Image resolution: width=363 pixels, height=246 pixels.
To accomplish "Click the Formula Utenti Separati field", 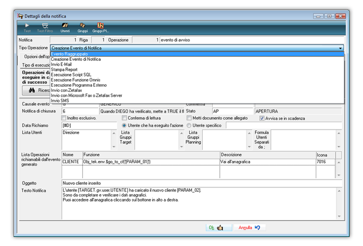I will click(x=304, y=140).
